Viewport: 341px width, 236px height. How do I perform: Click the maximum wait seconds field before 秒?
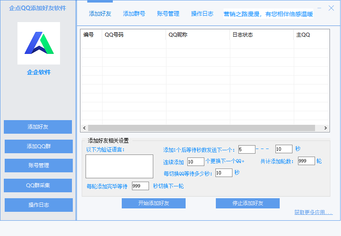[284, 149]
